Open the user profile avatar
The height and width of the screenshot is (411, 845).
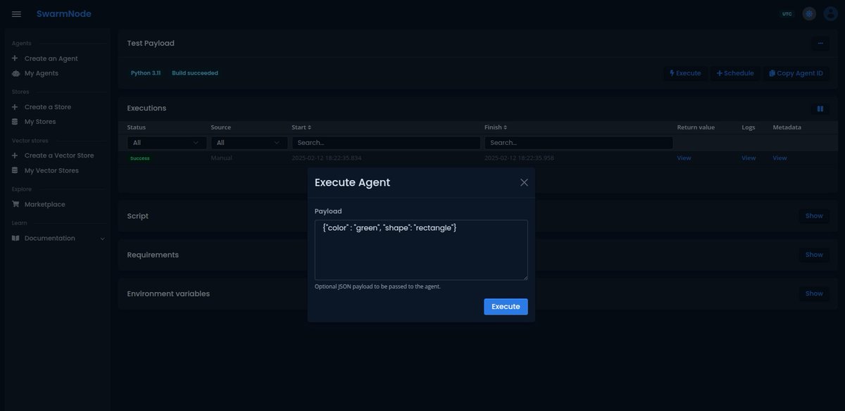click(x=831, y=14)
